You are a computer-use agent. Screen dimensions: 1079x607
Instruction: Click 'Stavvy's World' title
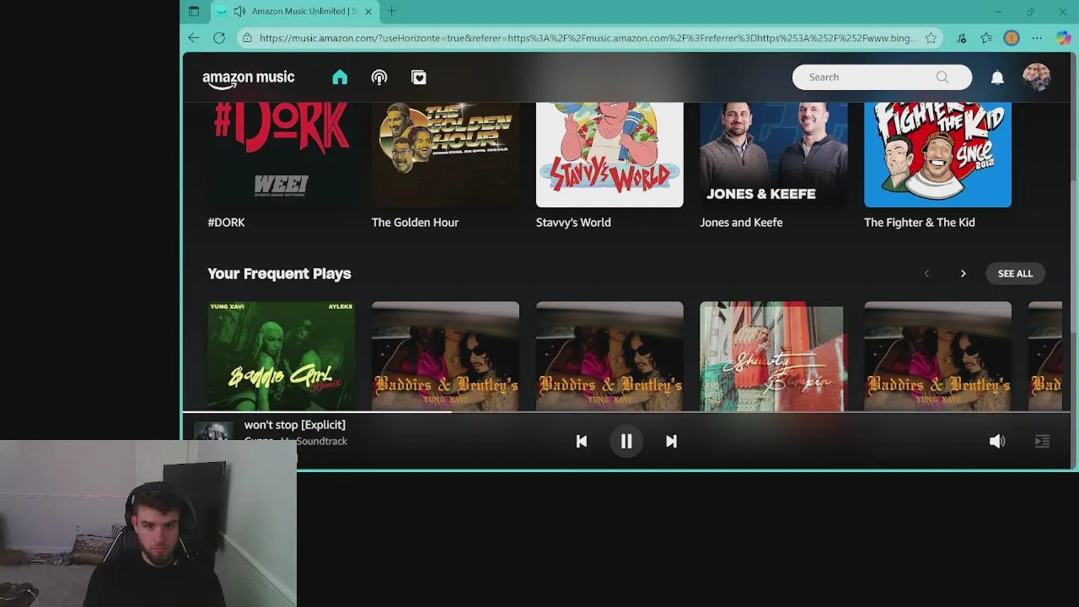click(573, 223)
